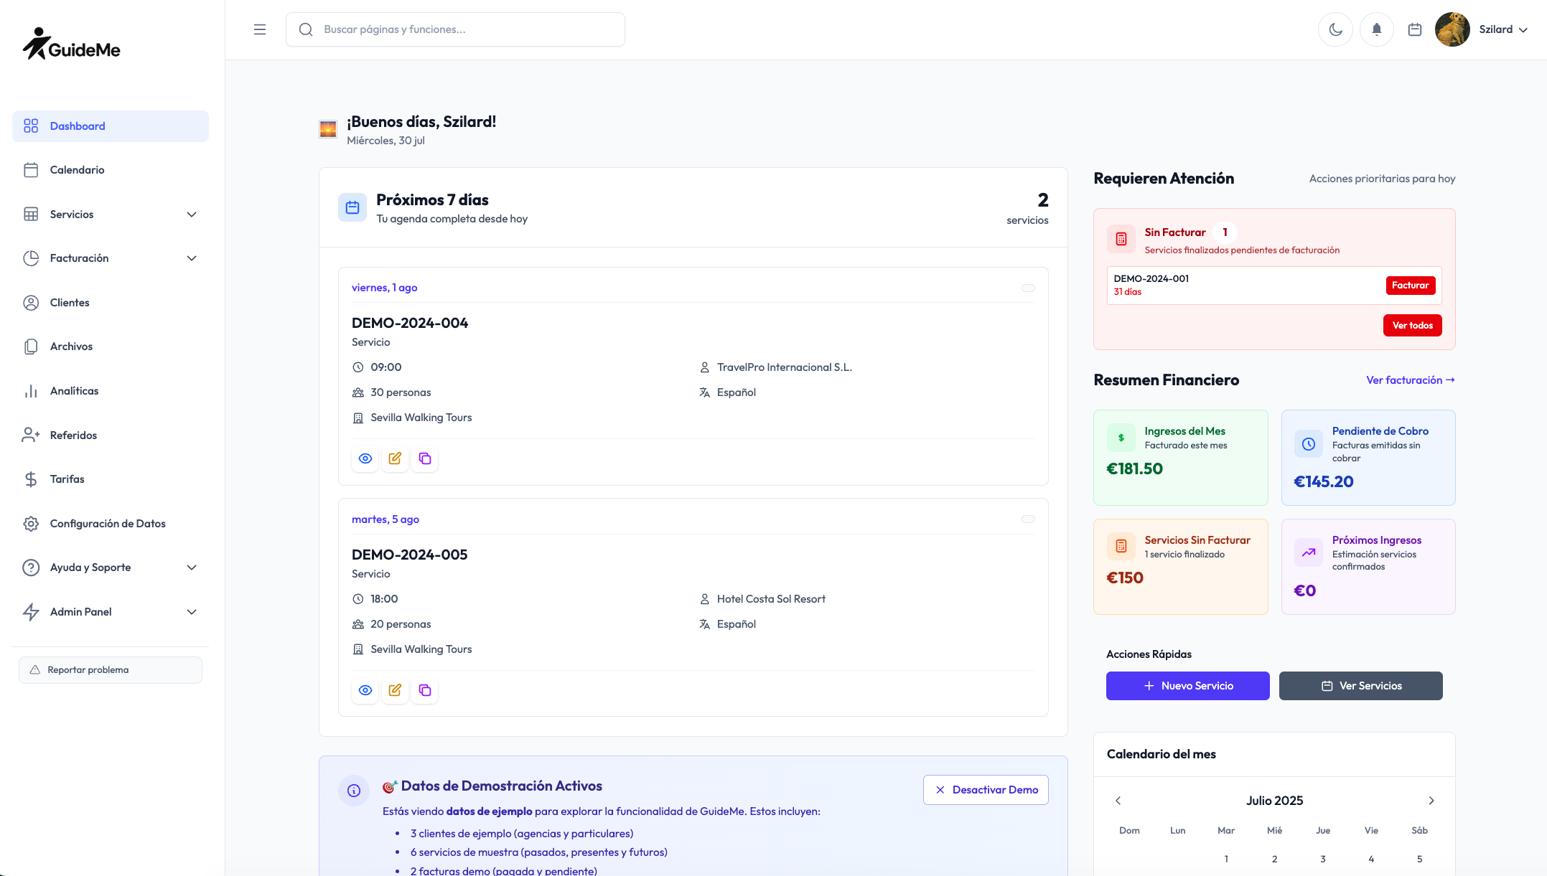Click Sin Facturar calculator icon
Viewport: 1547px width, 876px height.
click(x=1121, y=239)
